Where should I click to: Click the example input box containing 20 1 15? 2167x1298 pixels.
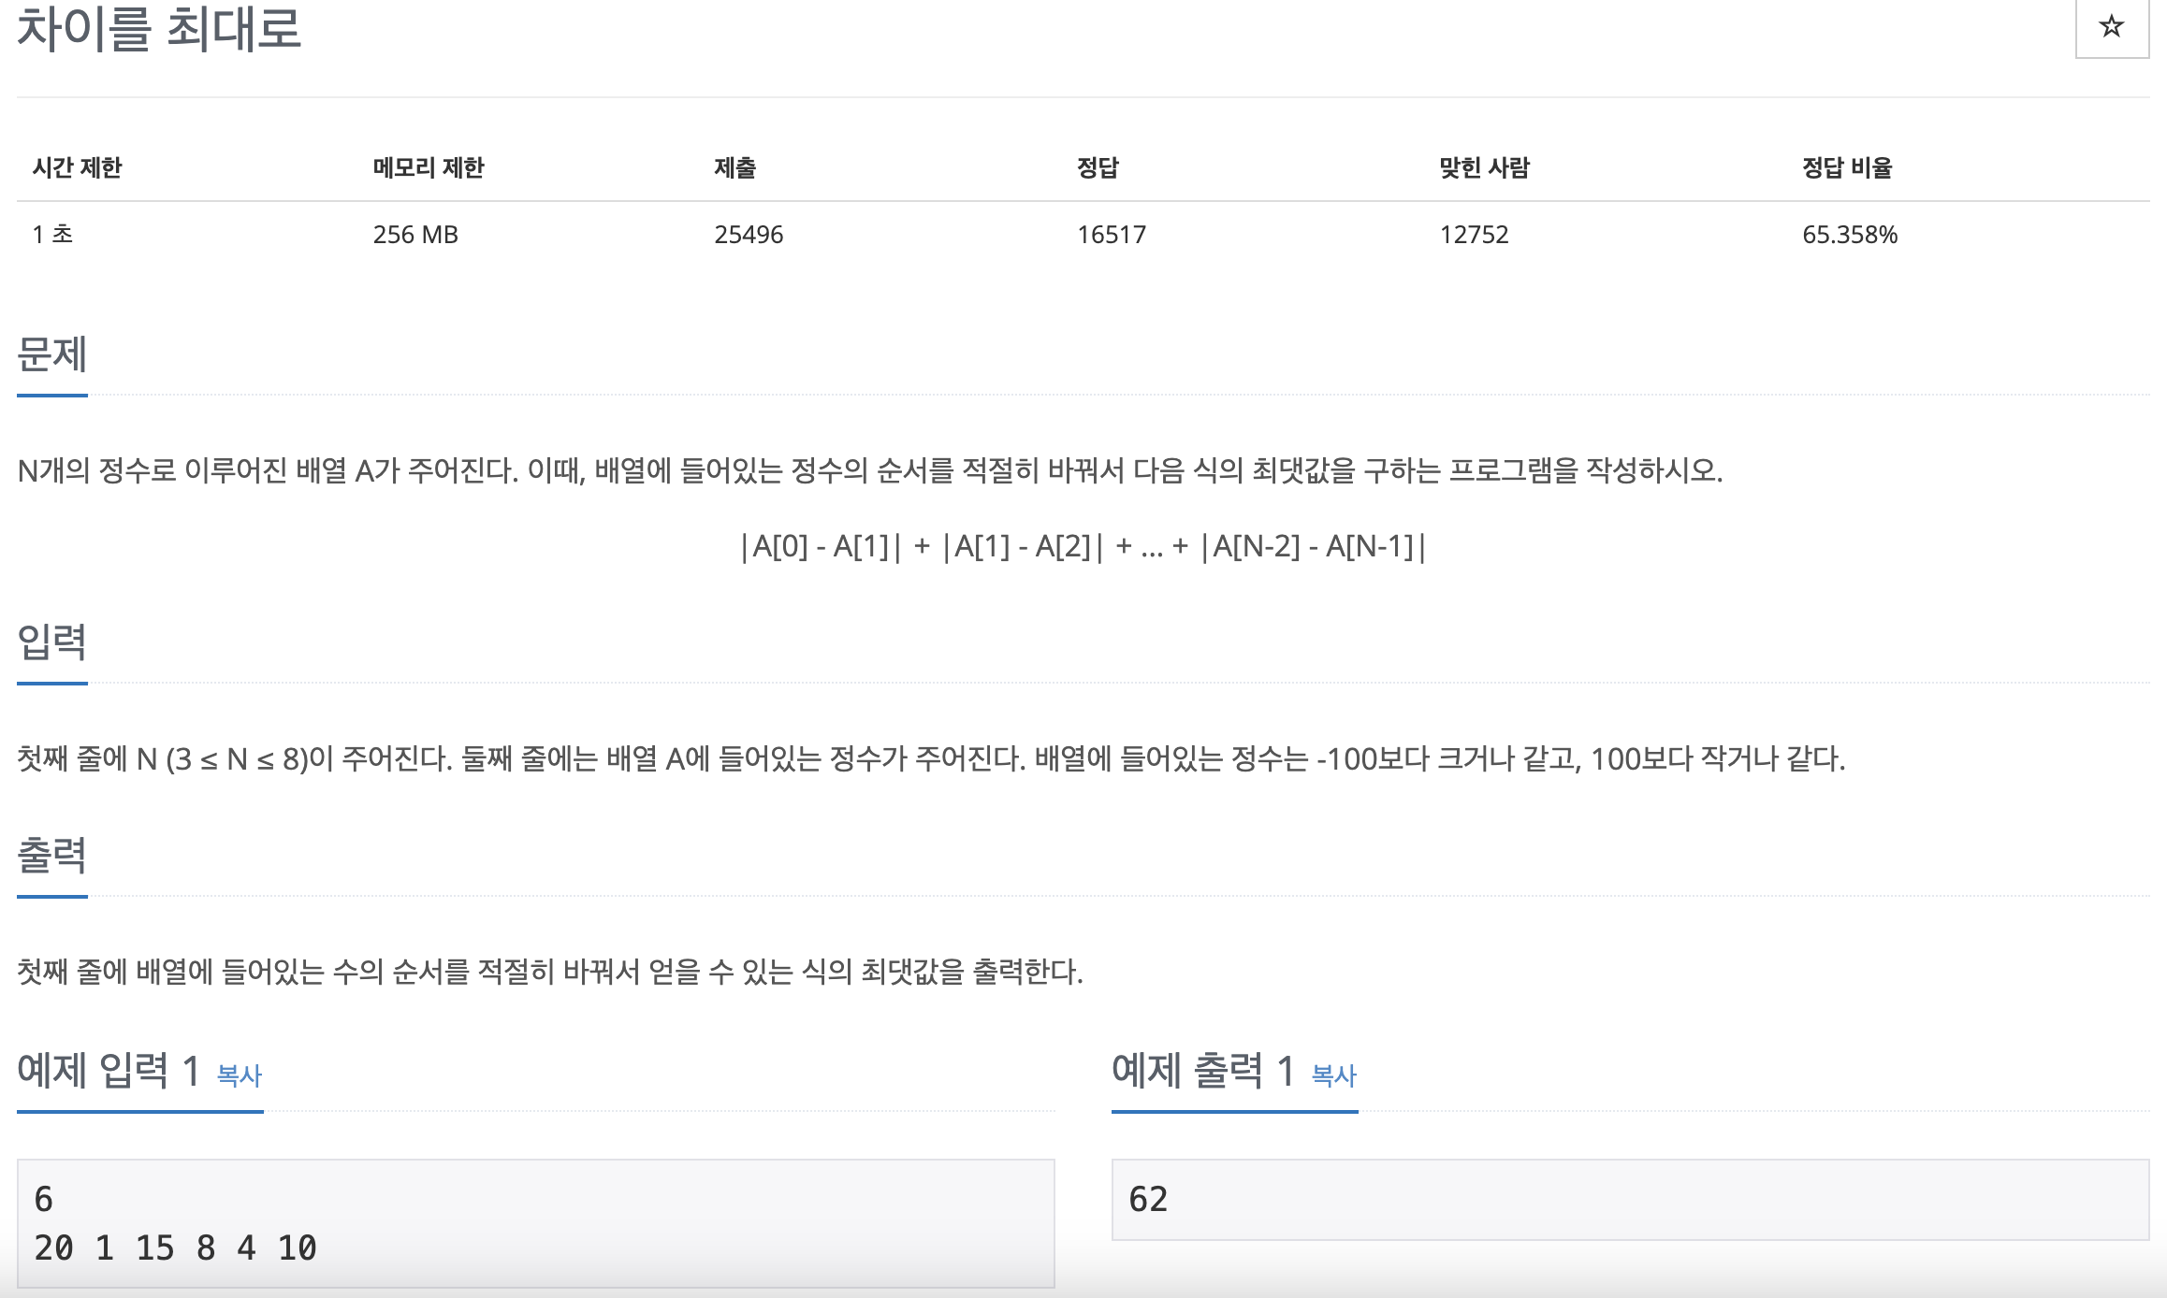[x=535, y=1223]
